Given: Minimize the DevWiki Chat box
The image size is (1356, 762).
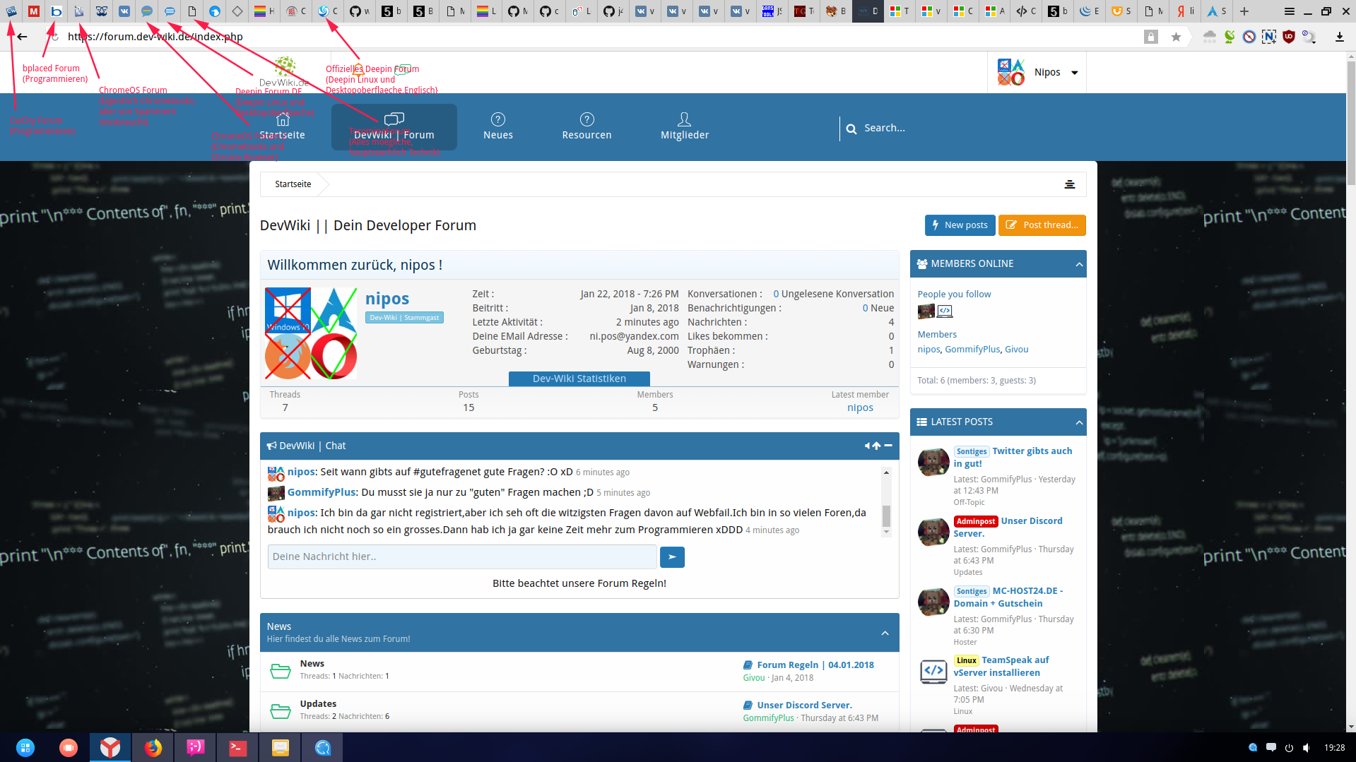Looking at the screenshot, I should [888, 446].
